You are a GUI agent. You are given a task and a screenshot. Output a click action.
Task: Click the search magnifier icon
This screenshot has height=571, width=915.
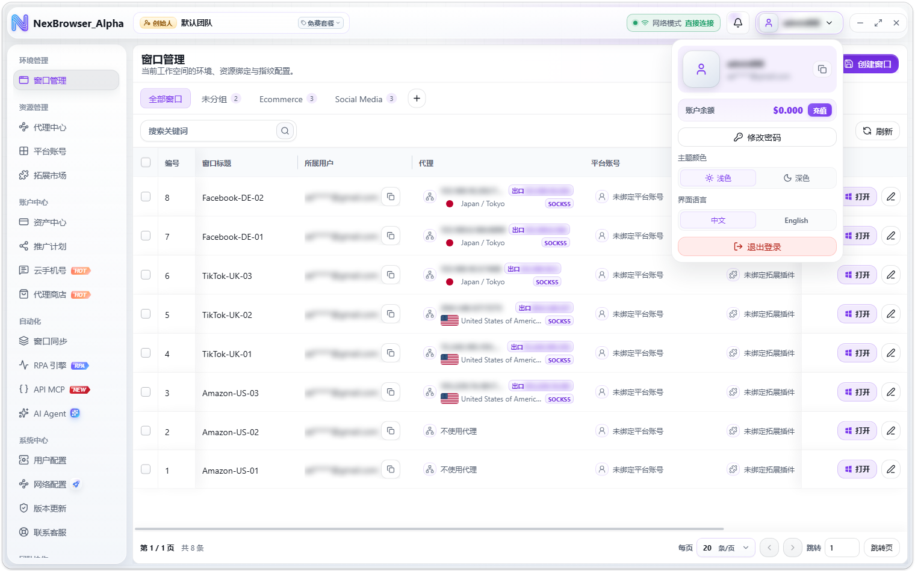click(285, 130)
